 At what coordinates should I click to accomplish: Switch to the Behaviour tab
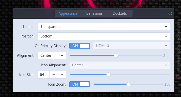tap(94, 13)
